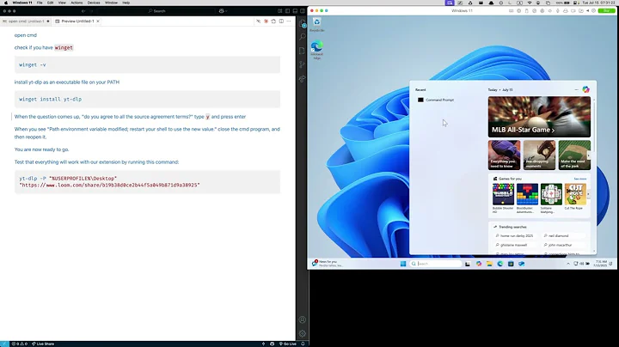The image size is (619, 347).
Task: Open the Bubble Shooter HD game tile
Action: coord(503,198)
